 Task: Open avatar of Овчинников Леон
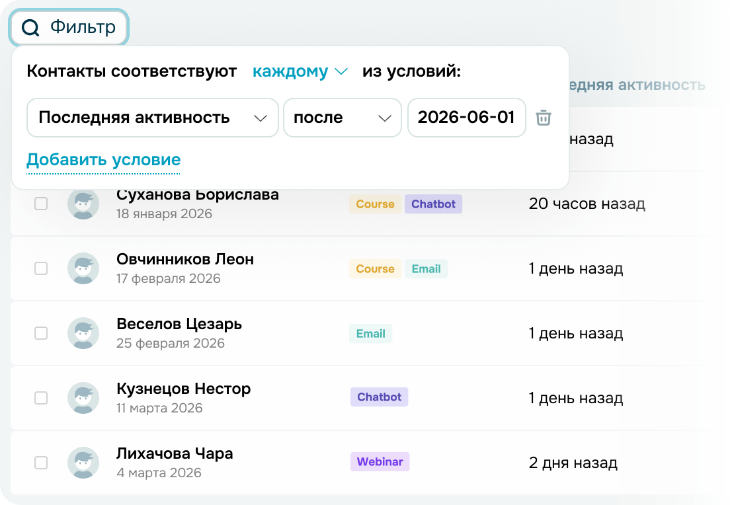point(83,268)
